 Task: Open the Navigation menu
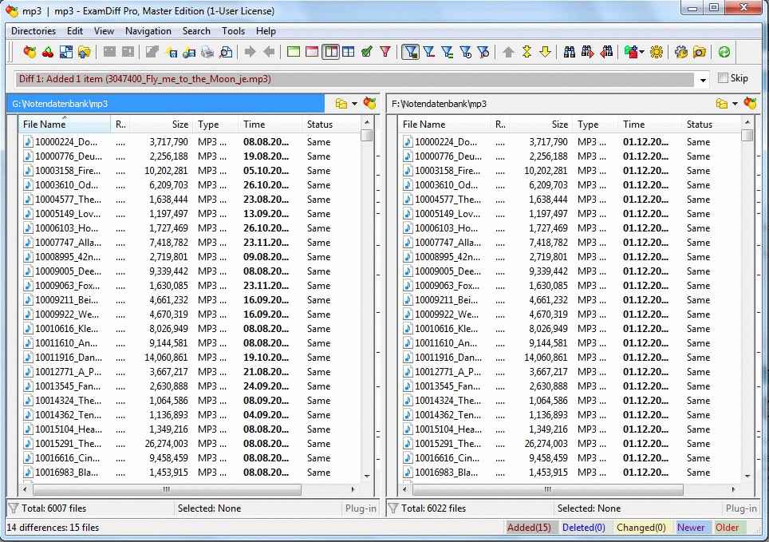click(148, 31)
